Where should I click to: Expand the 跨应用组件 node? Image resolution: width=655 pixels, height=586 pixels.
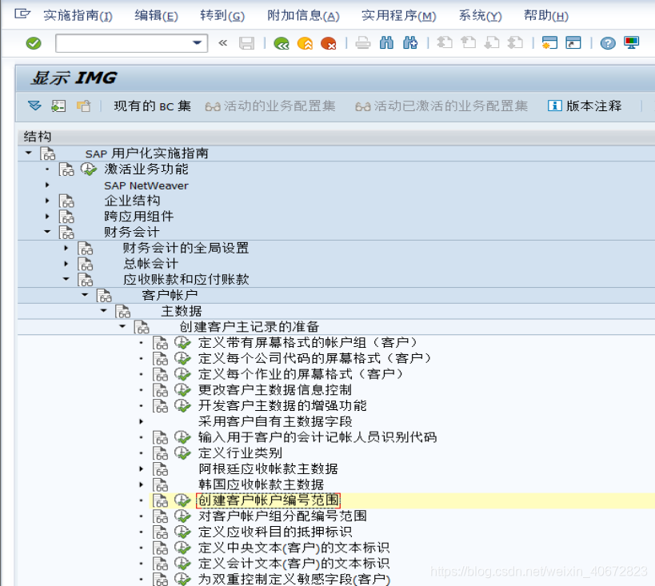(x=47, y=217)
